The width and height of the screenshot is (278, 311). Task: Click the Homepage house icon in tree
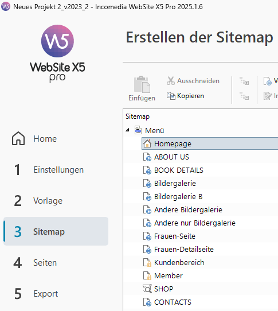click(147, 143)
